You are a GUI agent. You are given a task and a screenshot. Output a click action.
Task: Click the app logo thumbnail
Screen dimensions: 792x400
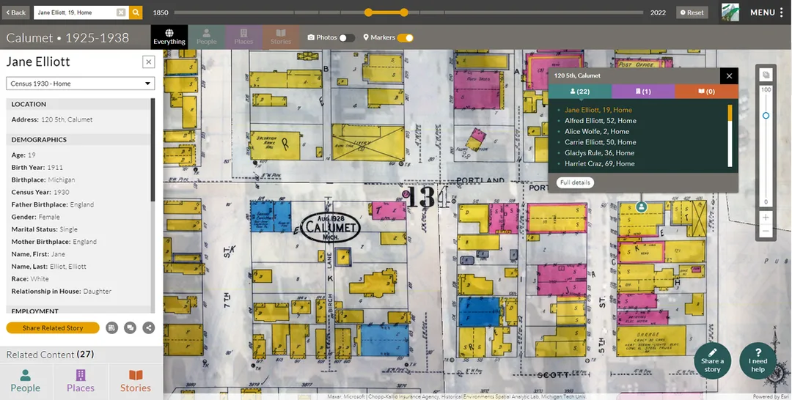pos(730,12)
